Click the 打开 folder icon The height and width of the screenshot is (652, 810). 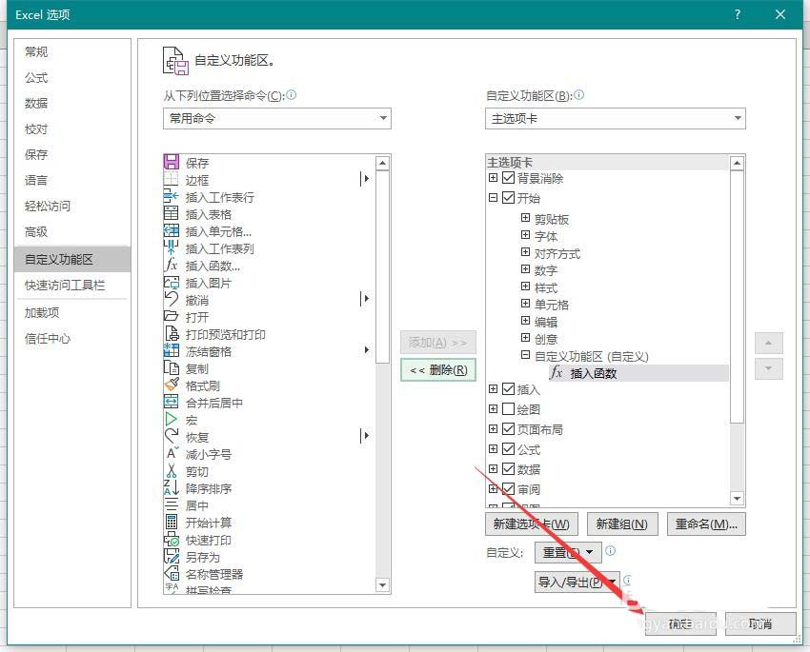tap(171, 316)
